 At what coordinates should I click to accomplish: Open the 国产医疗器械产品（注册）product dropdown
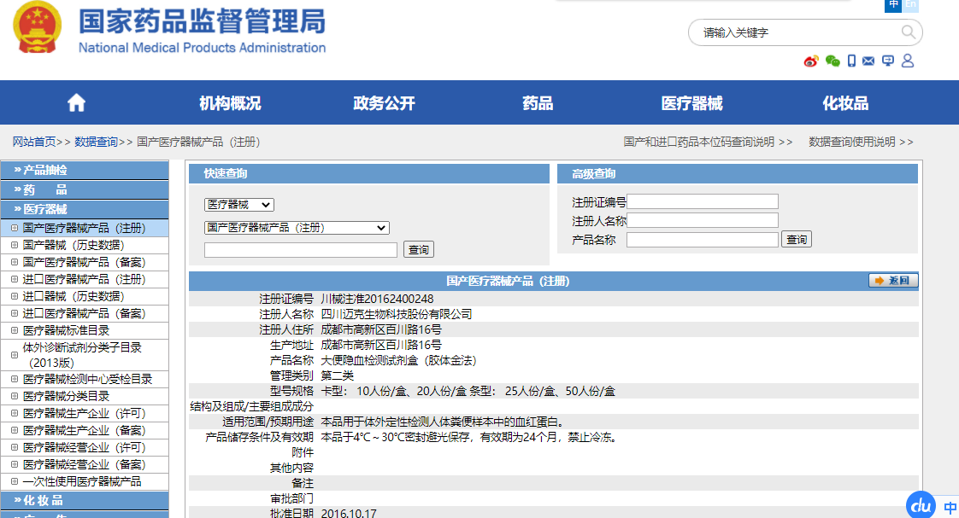pos(295,227)
